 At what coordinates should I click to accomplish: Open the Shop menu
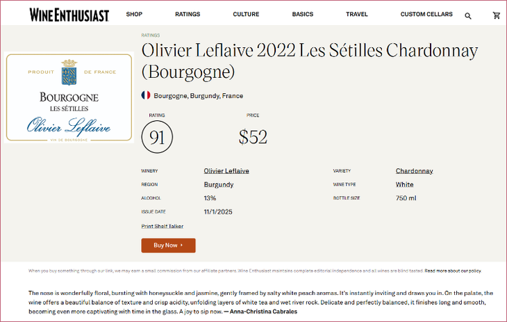click(x=134, y=15)
